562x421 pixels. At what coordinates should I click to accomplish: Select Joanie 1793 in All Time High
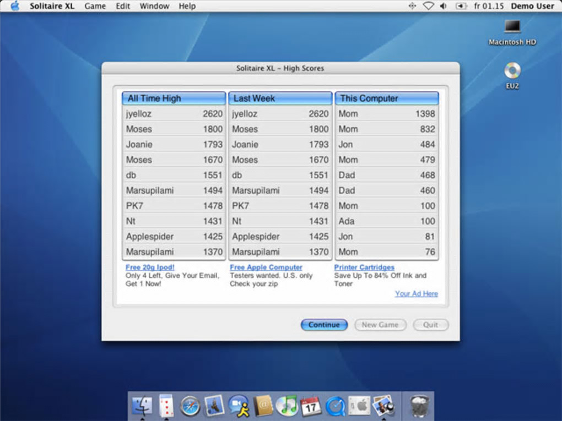pyautogui.click(x=174, y=144)
